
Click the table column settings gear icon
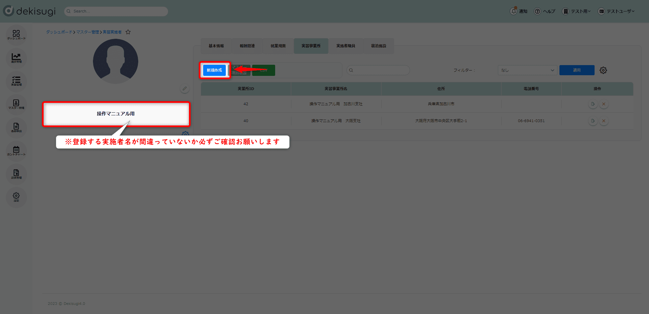point(603,70)
